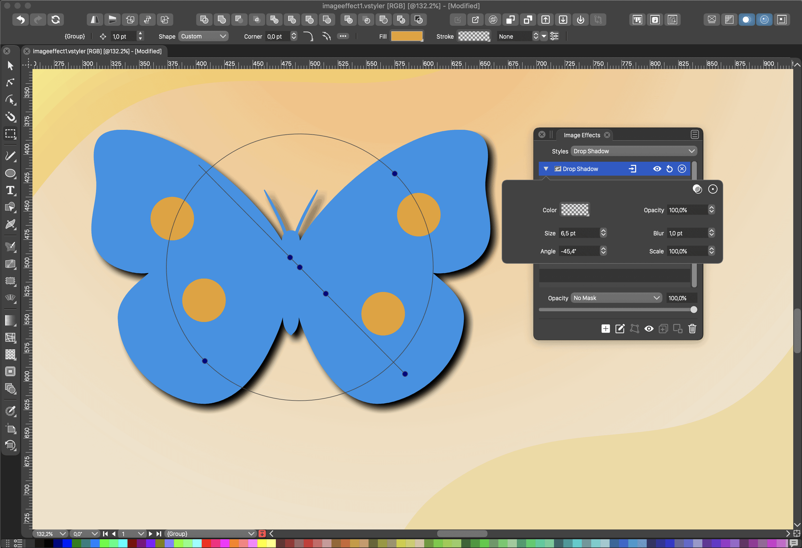Click the Undo arrow in top toolbar
802x548 pixels.
[20, 20]
